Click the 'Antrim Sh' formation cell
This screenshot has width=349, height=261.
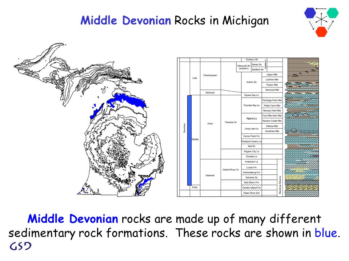252,82
